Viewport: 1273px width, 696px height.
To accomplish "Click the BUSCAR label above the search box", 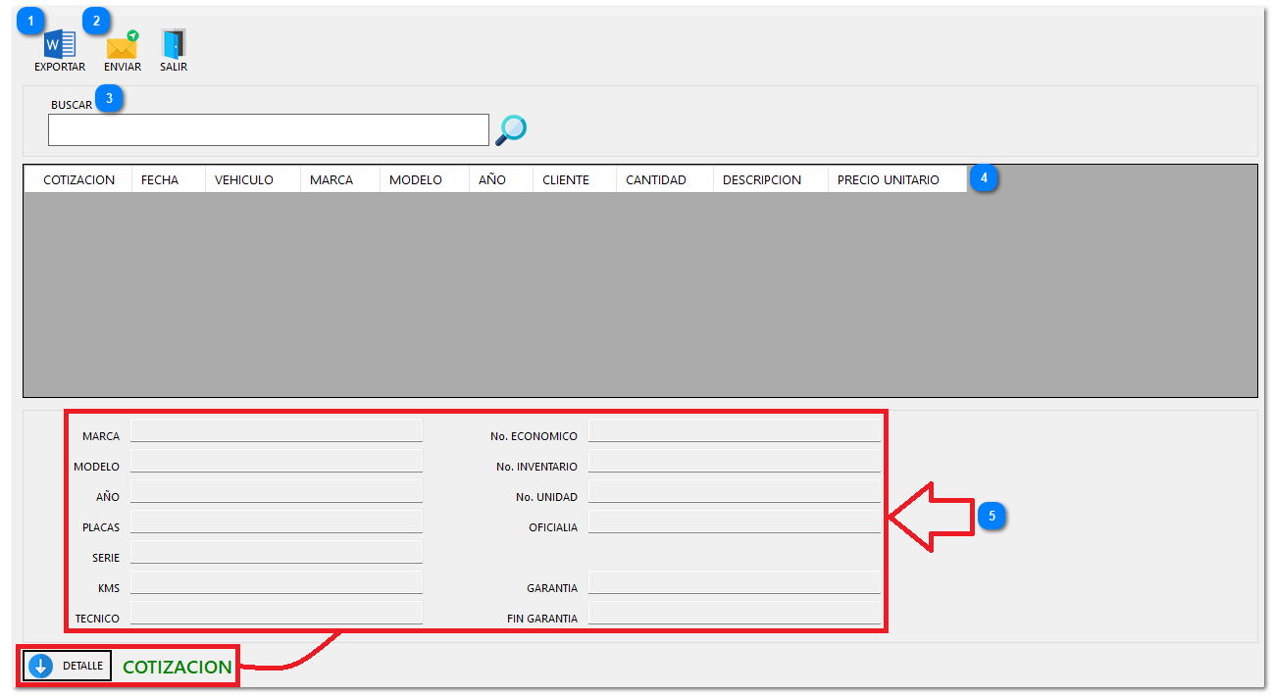I will [x=72, y=105].
